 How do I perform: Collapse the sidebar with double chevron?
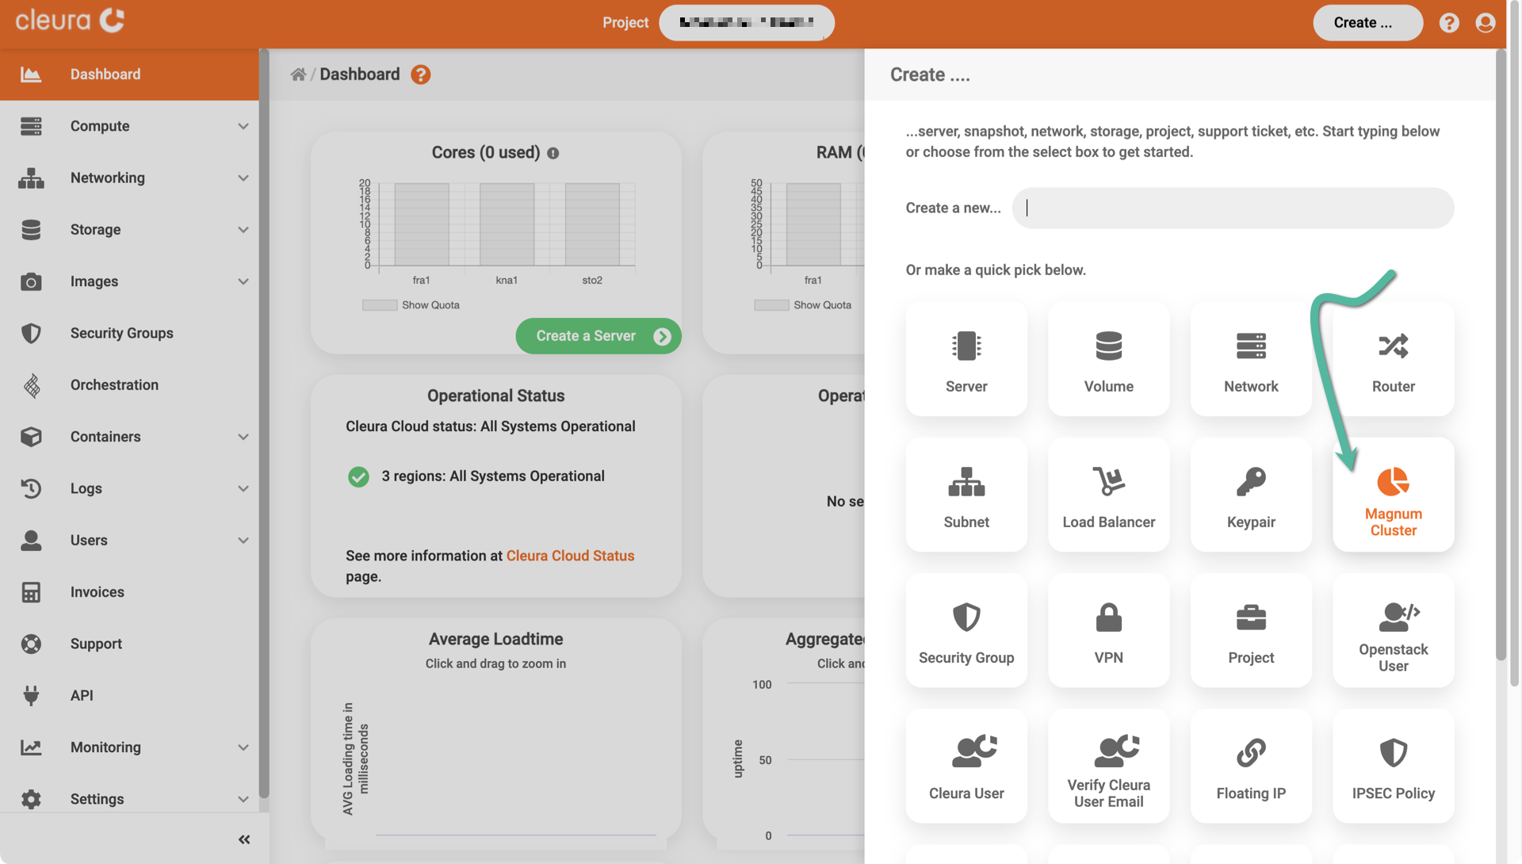click(x=244, y=839)
